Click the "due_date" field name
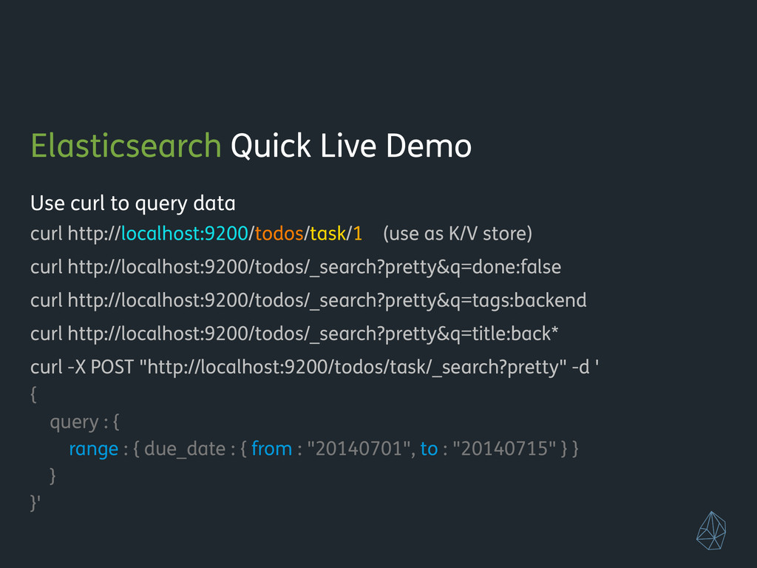The width and height of the screenshot is (757, 568). click(x=185, y=449)
